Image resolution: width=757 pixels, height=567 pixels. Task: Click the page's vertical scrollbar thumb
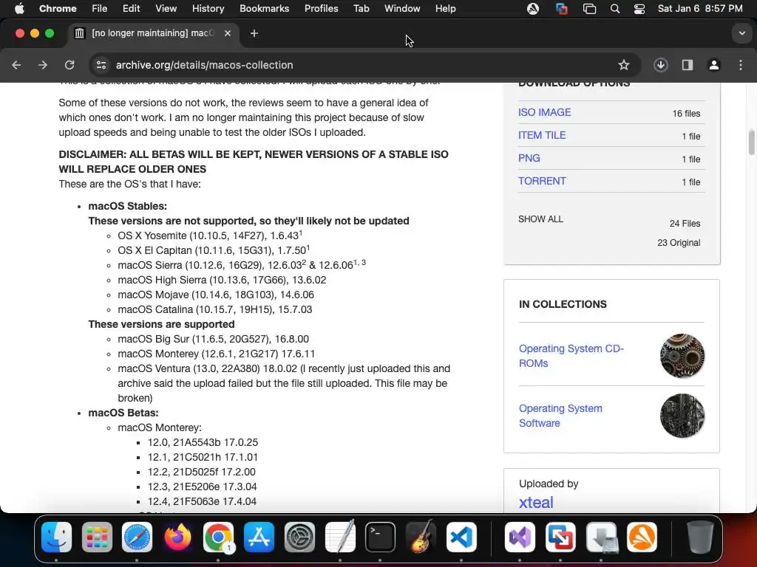pos(751,142)
